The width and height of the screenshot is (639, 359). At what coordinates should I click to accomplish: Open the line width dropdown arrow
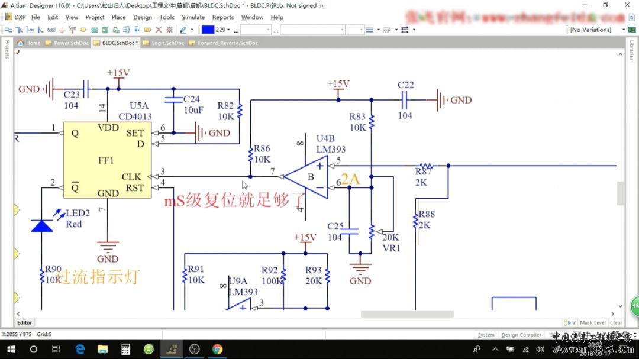point(379,30)
